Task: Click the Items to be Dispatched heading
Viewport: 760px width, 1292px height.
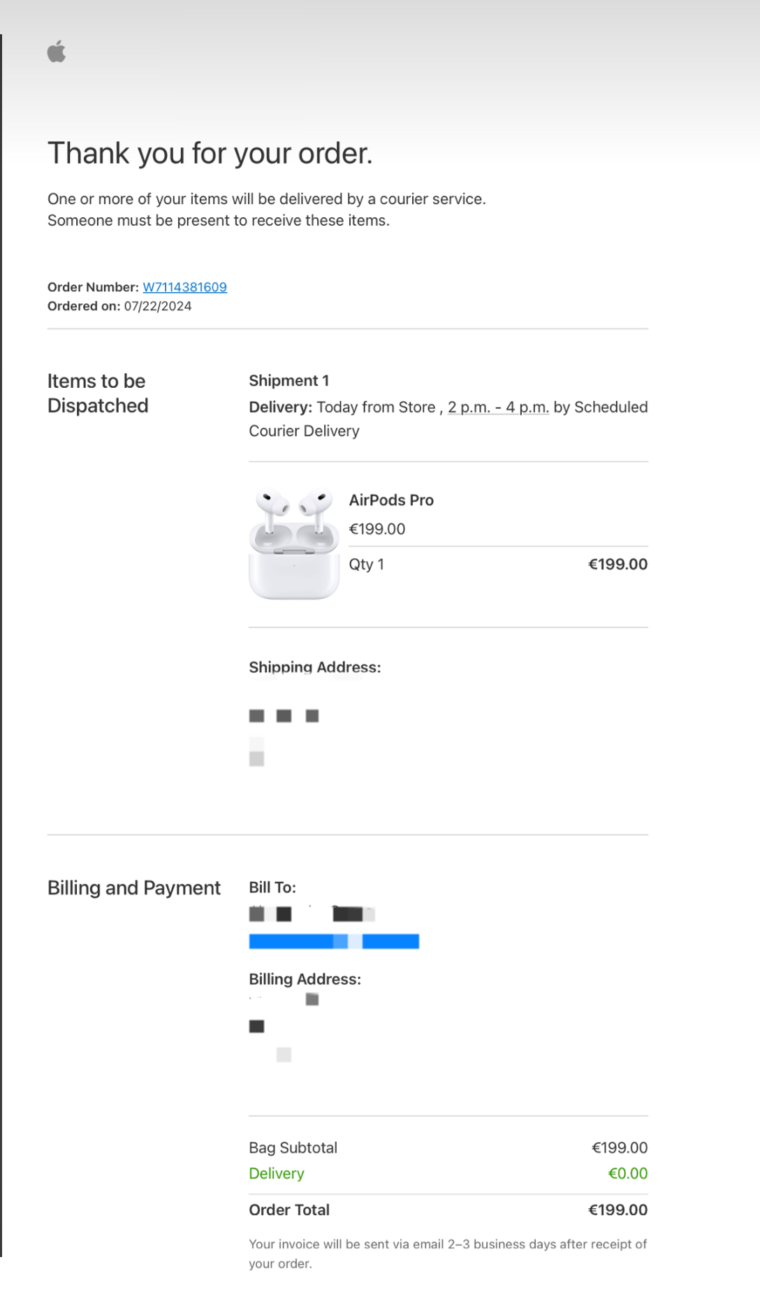Action: pyautogui.click(x=98, y=393)
